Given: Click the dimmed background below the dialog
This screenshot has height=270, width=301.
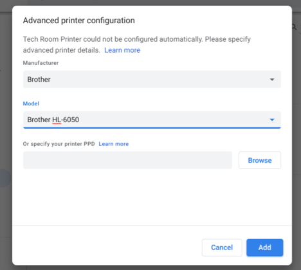Looking at the screenshot, I should pos(150,268).
